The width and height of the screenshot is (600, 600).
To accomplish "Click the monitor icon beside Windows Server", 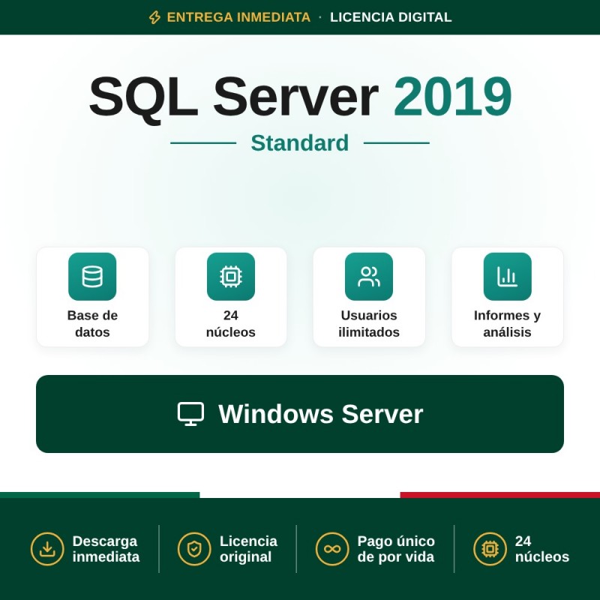I will [190, 414].
